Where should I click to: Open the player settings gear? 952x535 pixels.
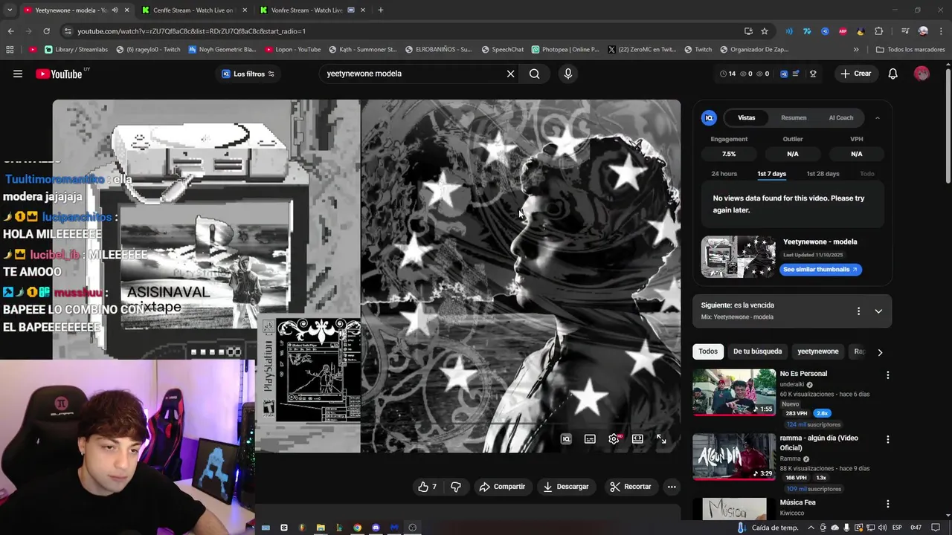tap(614, 439)
